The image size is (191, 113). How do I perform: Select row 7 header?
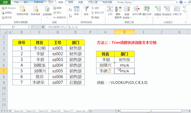[x=4, y=71]
